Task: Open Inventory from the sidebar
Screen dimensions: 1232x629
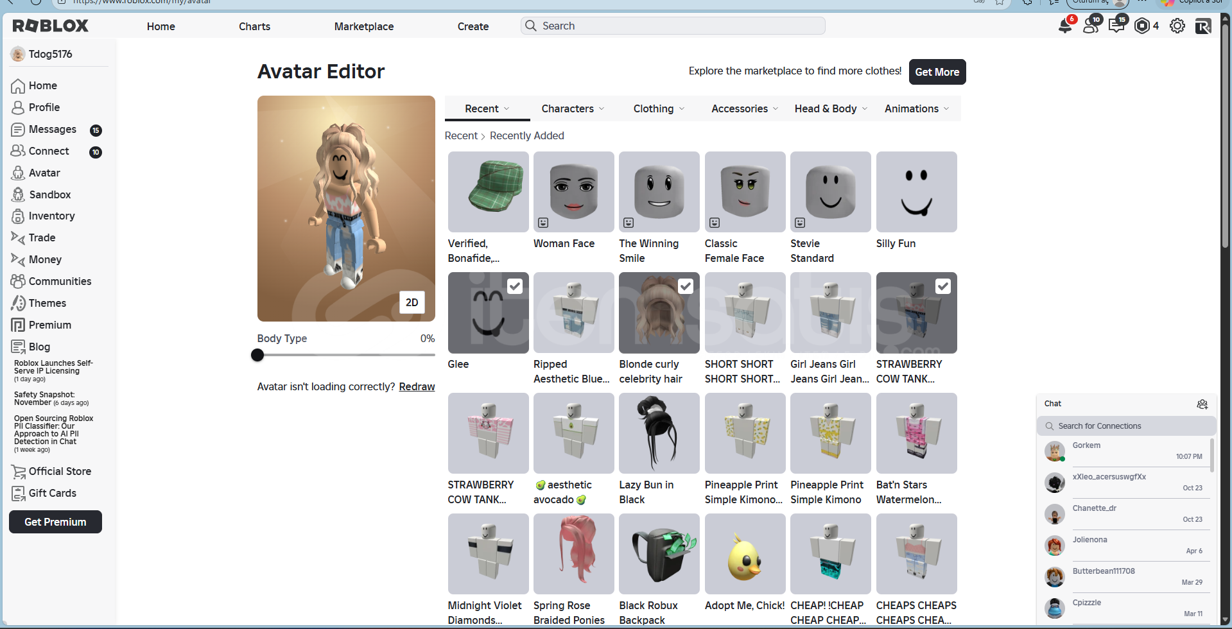Action: coord(51,216)
